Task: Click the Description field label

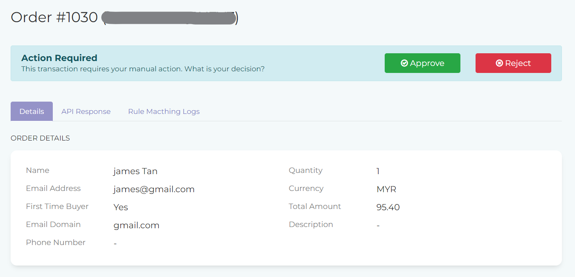Action: [311, 225]
